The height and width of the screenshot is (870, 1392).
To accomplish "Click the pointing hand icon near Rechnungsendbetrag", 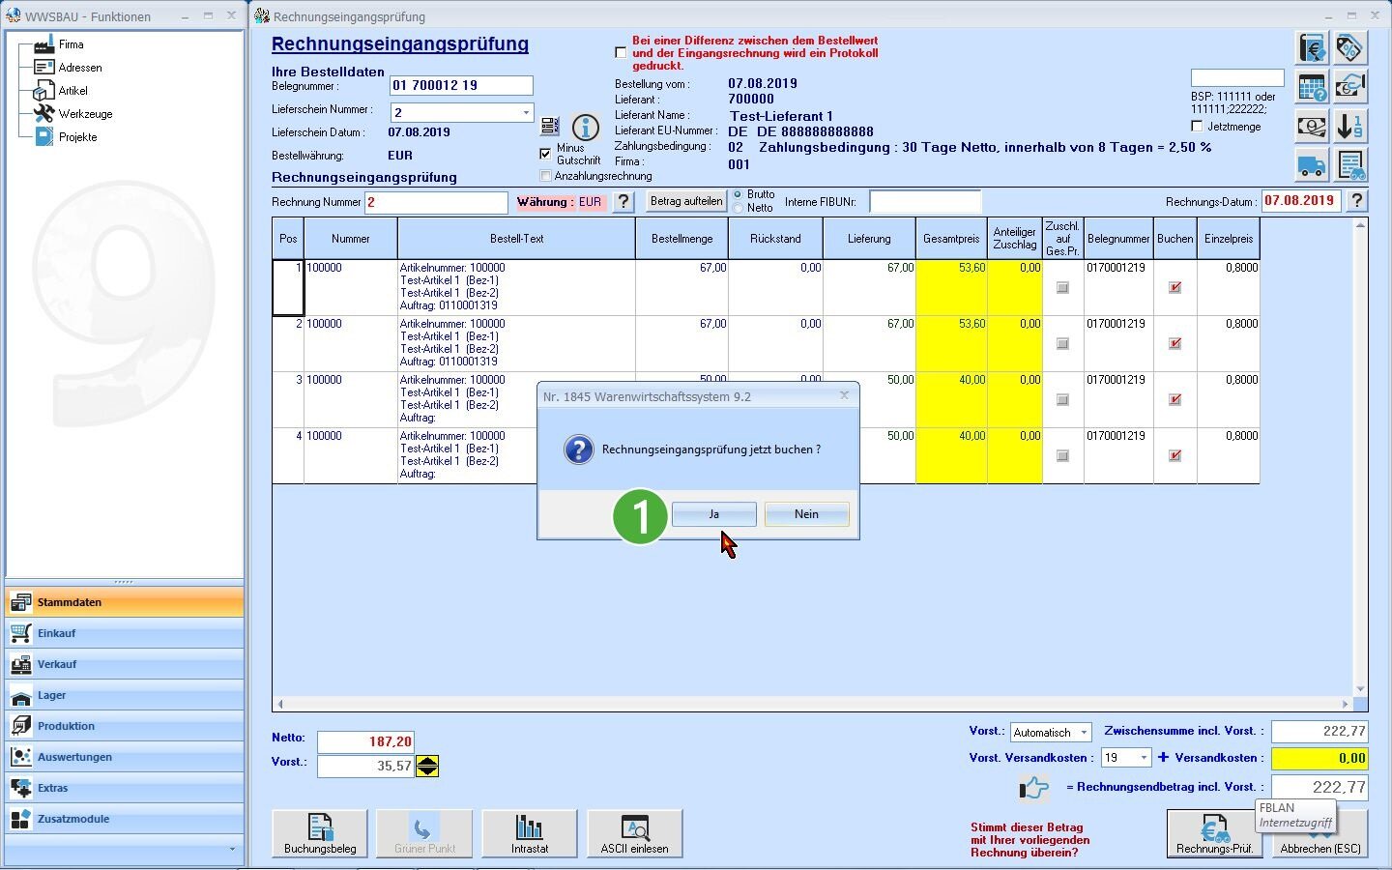I will tap(1033, 788).
